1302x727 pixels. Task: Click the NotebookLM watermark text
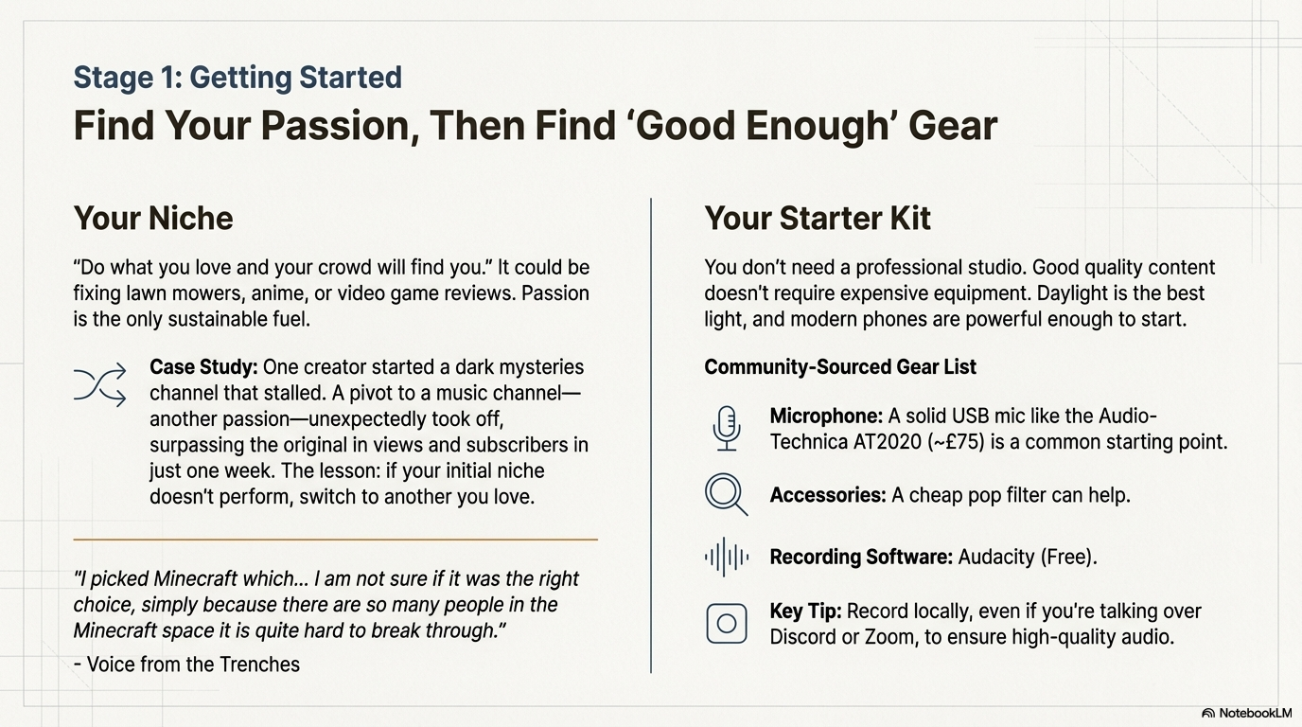1255,713
